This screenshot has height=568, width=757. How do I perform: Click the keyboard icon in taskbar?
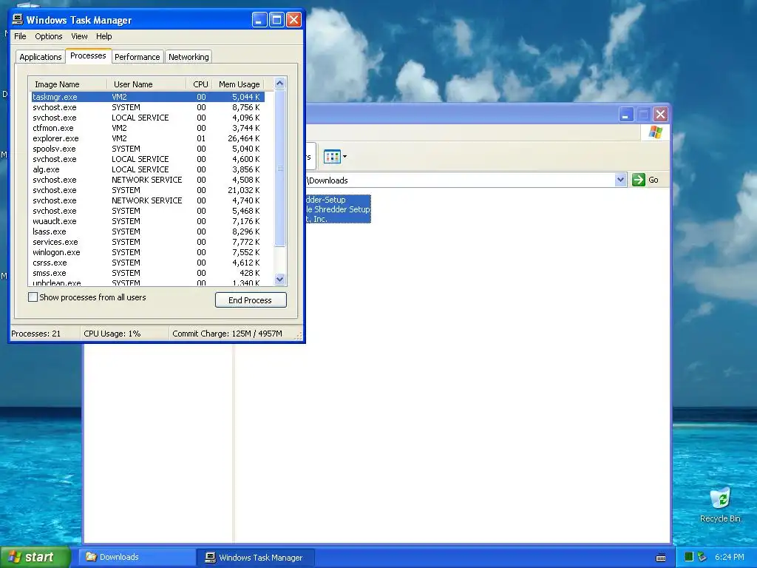(661, 558)
